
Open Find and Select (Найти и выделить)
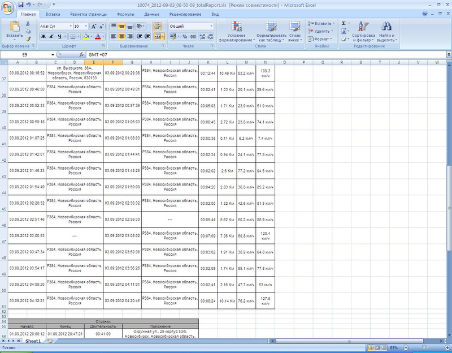click(386, 31)
